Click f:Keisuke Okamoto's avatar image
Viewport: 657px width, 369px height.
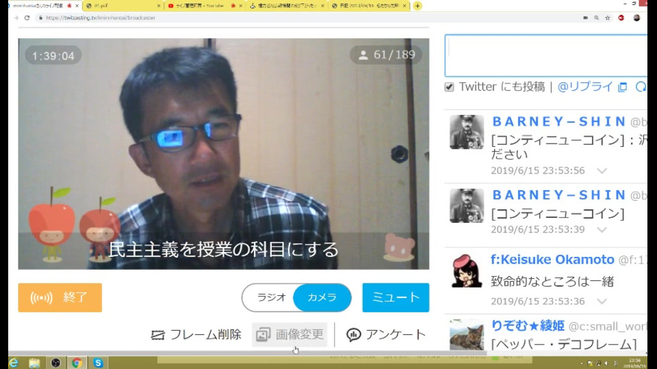(466, 271)
